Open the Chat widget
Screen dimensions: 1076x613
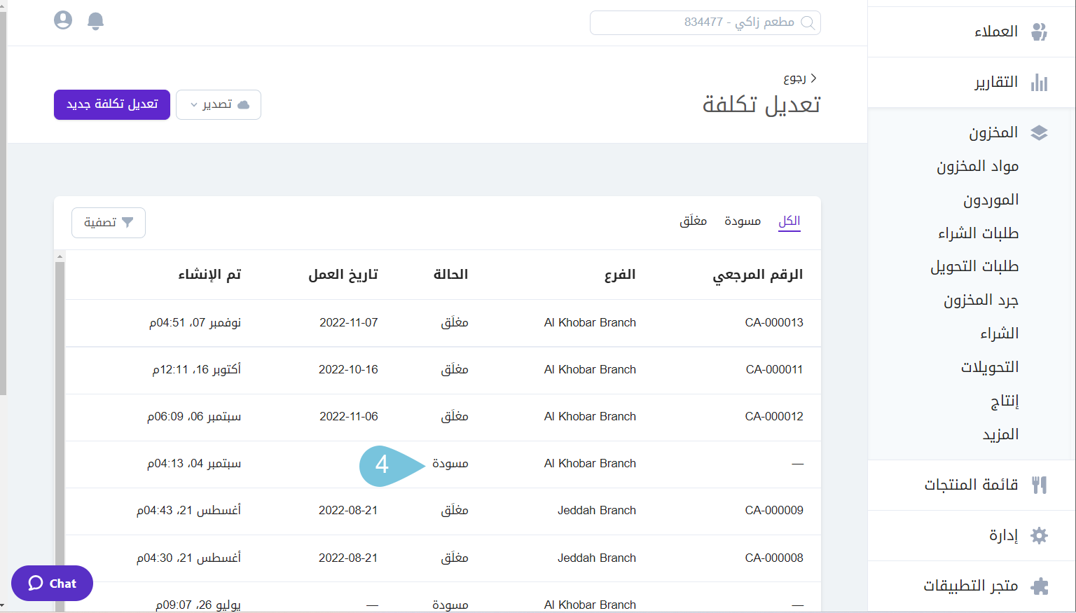pyautogui.click(x=53, y=583)
